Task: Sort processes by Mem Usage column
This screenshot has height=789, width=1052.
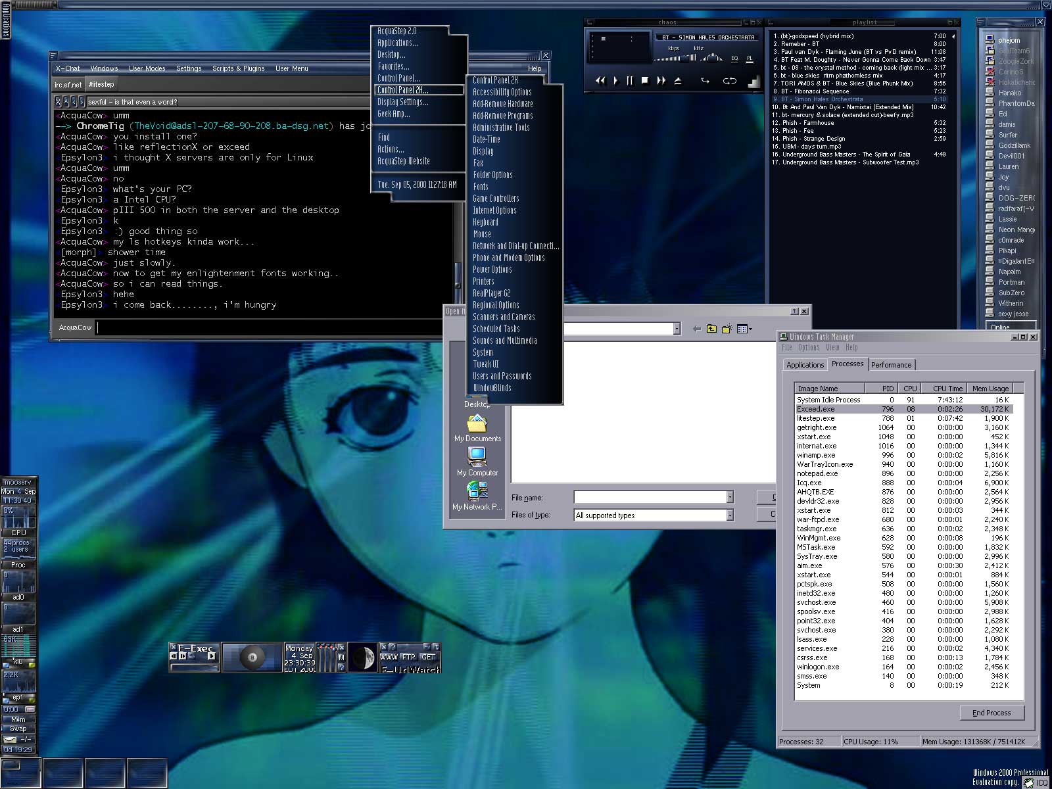Action: pos(990,389)
